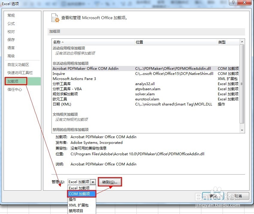Screen dimensions: 254x214
Task: Cancel the dialog with 取消
Action: [238, 196]
